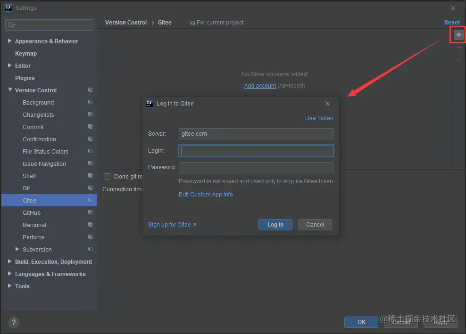Click project-level icon next to GitHub

(x=91, y=212)
